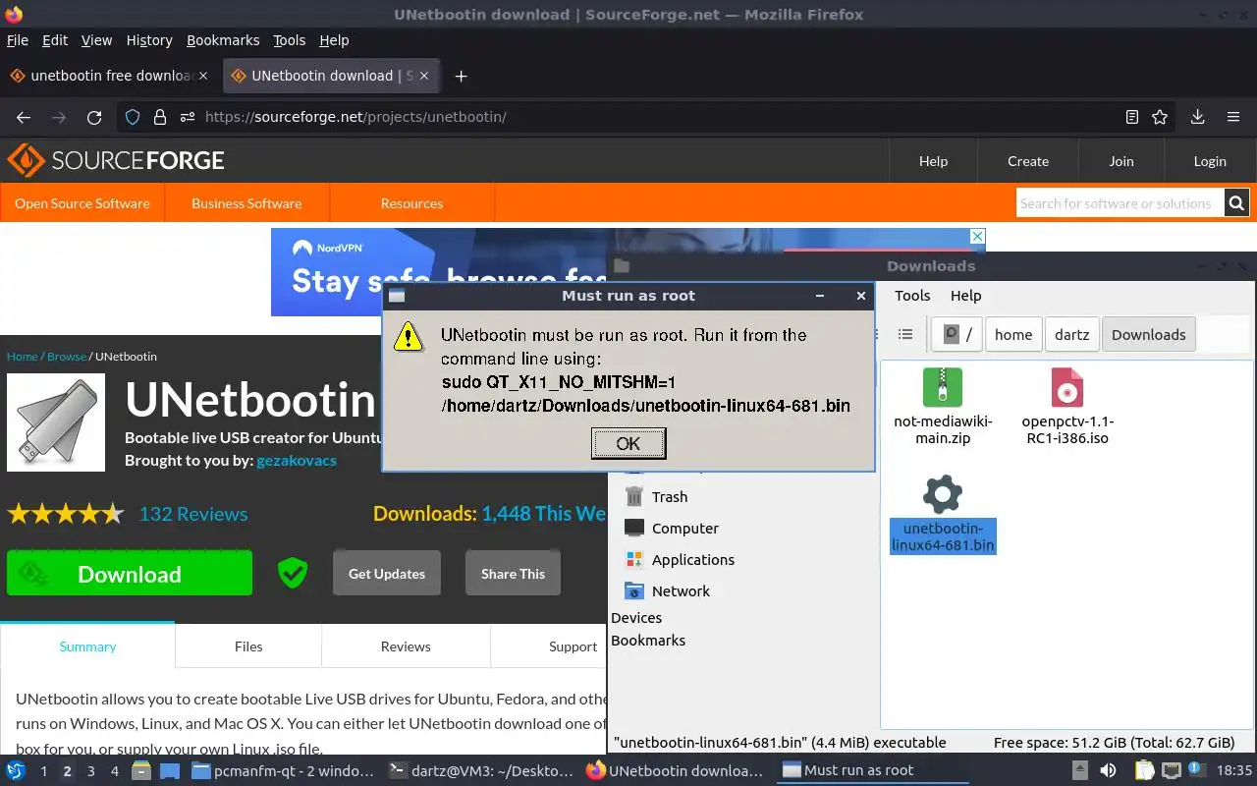The image size is (1257, 786).
Task: Click SourceForge Help link
Action: (933, 161)
